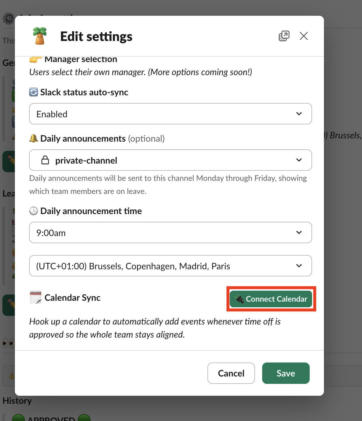This screenshot has width=362, height=421.
Task: Click the gear icon behind the dialog
Action: (x=8, y=19)
